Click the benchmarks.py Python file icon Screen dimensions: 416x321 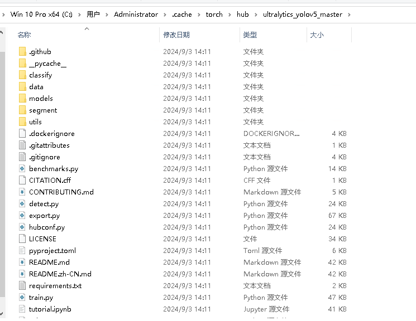coord(22,168)
